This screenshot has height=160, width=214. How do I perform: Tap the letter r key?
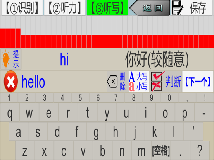click(68, 112)
